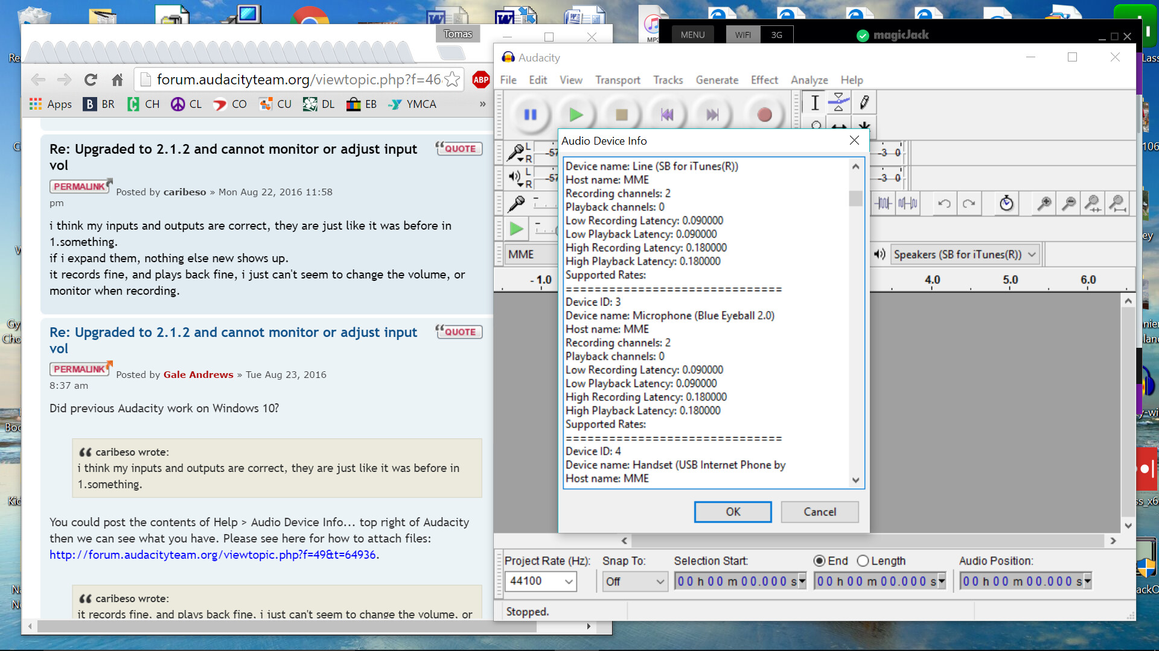Reload the forum page in Chrome
1159x651 pixels.
click(91, 80)
